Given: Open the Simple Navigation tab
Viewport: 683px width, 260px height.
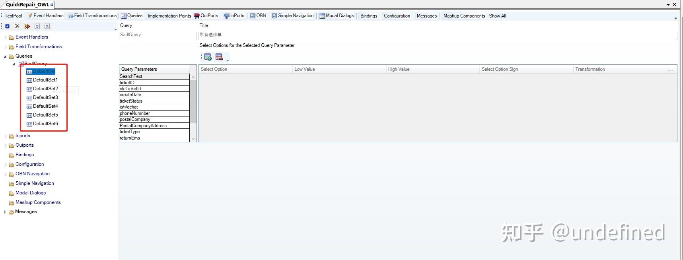Looking at the screenshot, I should [293, 16].
